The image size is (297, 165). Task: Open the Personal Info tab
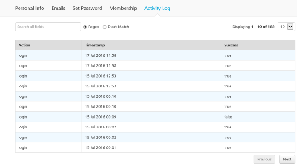29,8
